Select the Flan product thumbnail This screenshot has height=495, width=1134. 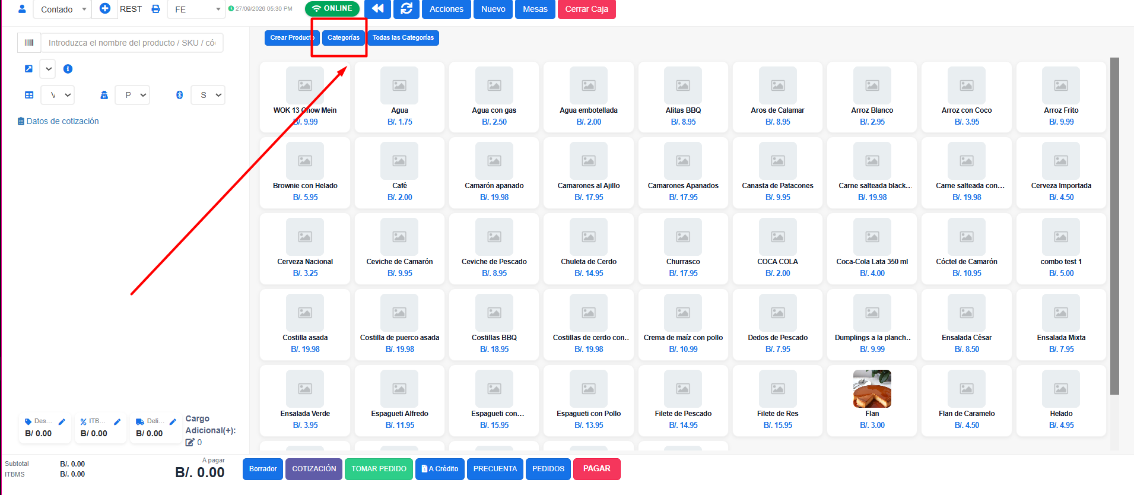(x=872, y=389)
